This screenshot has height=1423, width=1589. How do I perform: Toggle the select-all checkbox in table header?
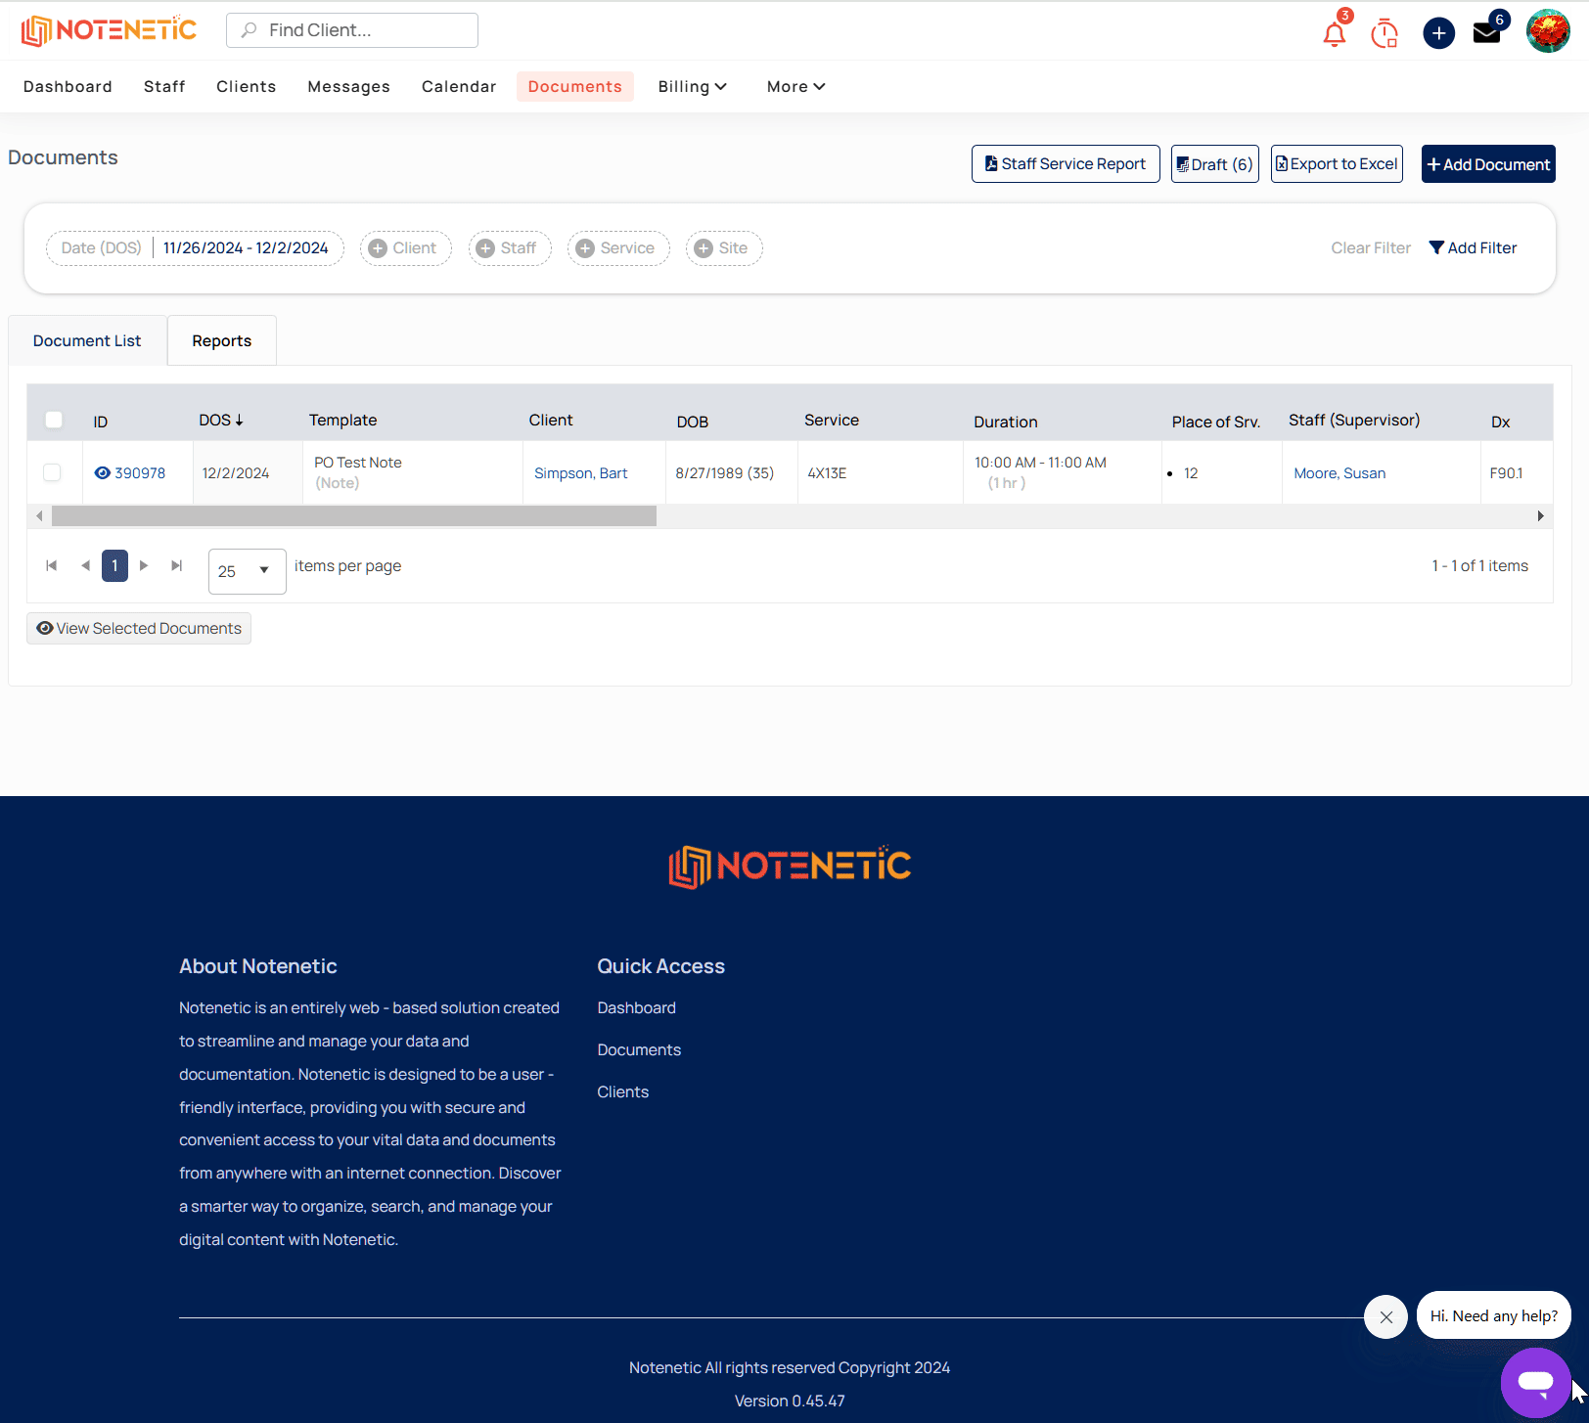[54, 420]
